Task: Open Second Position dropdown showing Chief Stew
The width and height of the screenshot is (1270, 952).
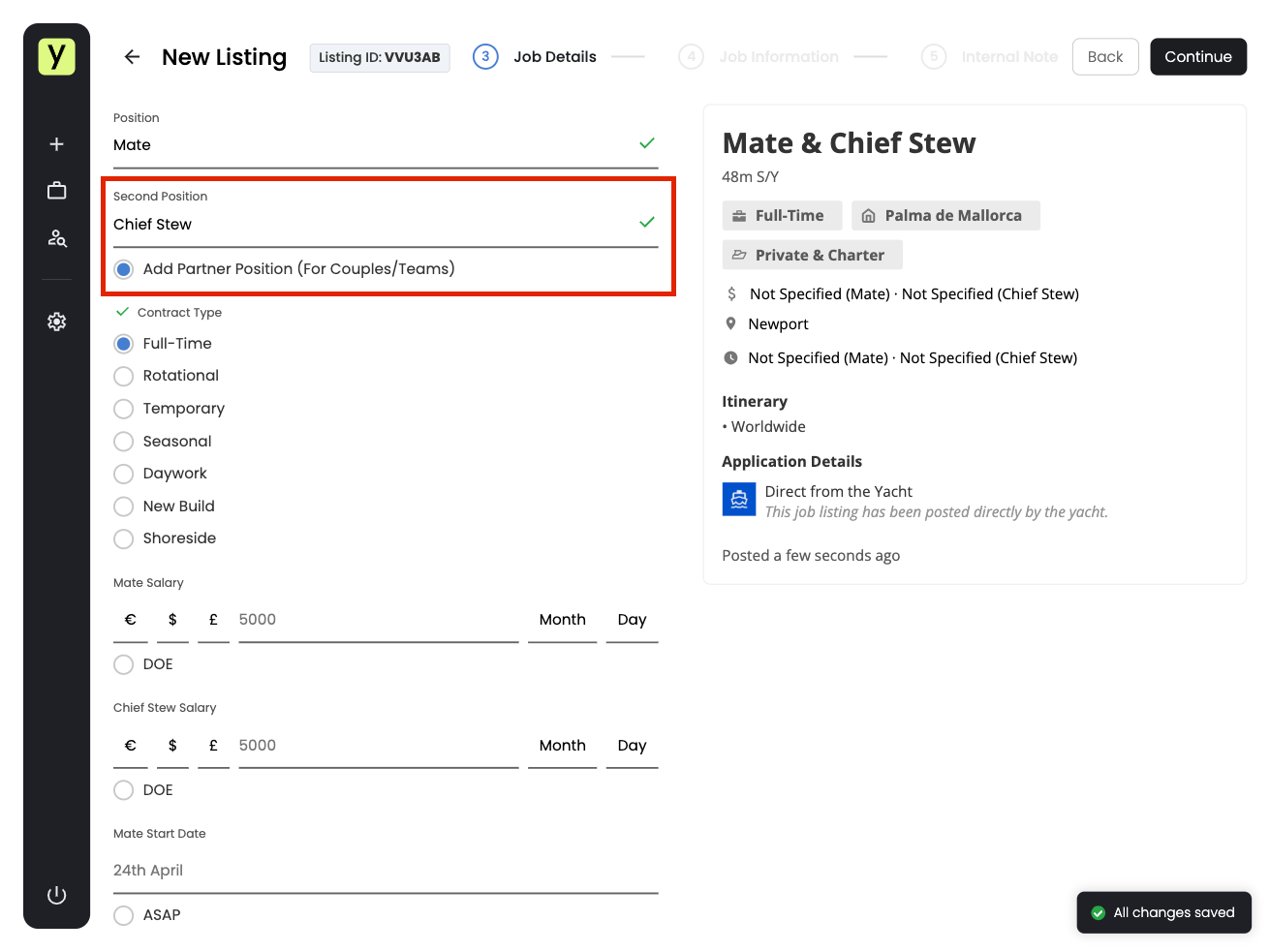Action: [386, 225]
